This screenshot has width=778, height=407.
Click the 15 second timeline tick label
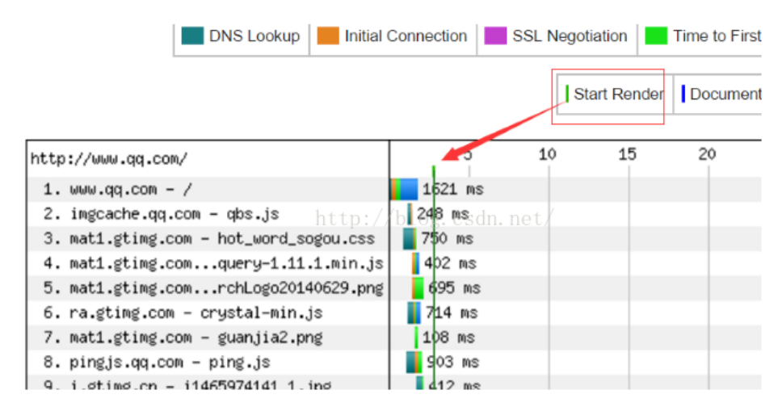tap(627, 155)
